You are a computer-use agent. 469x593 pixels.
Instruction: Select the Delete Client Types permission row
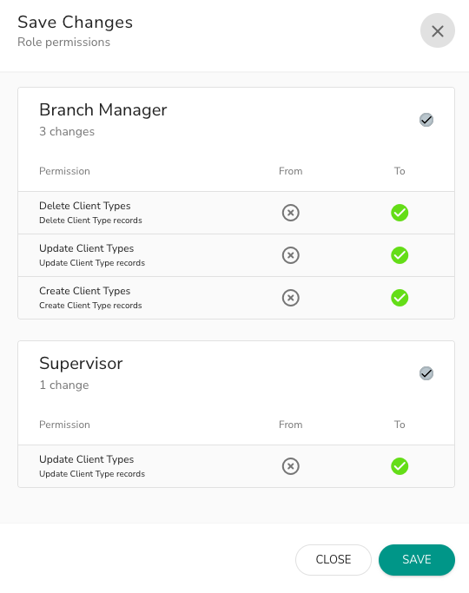(x=236, y=213)
